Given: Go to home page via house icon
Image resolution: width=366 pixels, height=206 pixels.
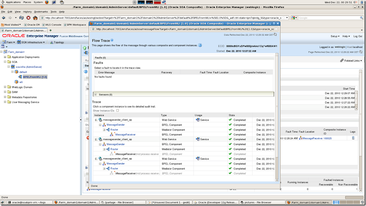Looking at the screenshot, I should pyautogui.click(x=35, y=18).
